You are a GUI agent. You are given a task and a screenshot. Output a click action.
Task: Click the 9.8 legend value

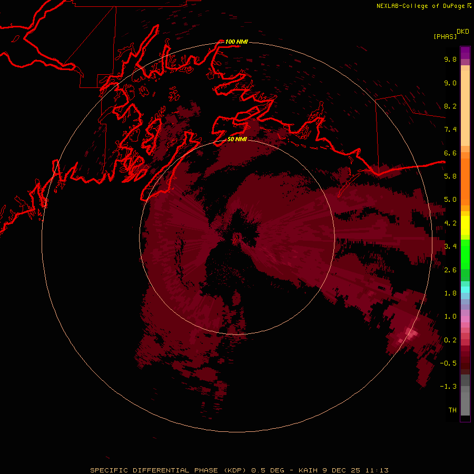coord(450,59)
